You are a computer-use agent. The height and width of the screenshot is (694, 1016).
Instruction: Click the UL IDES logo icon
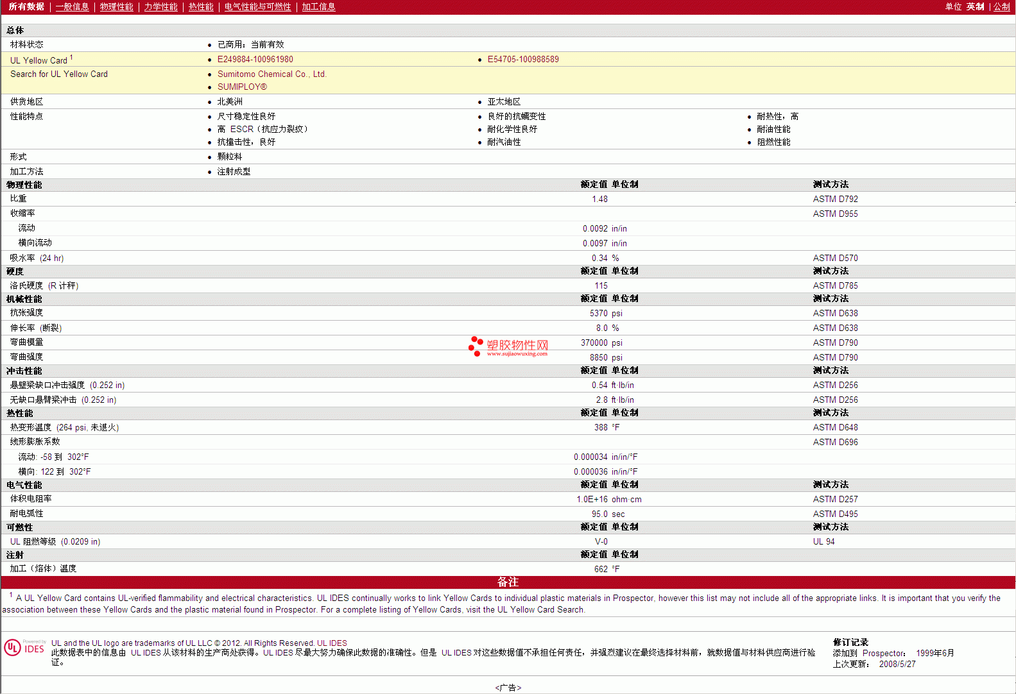point(24,648)
